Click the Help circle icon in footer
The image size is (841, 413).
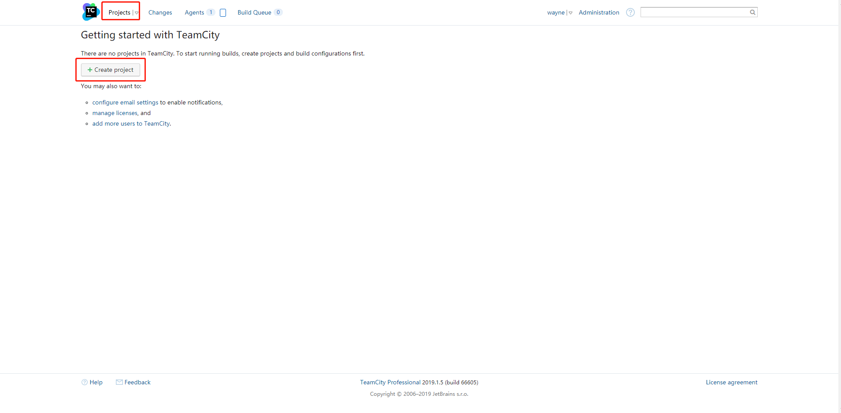click(x=85, y=382)
